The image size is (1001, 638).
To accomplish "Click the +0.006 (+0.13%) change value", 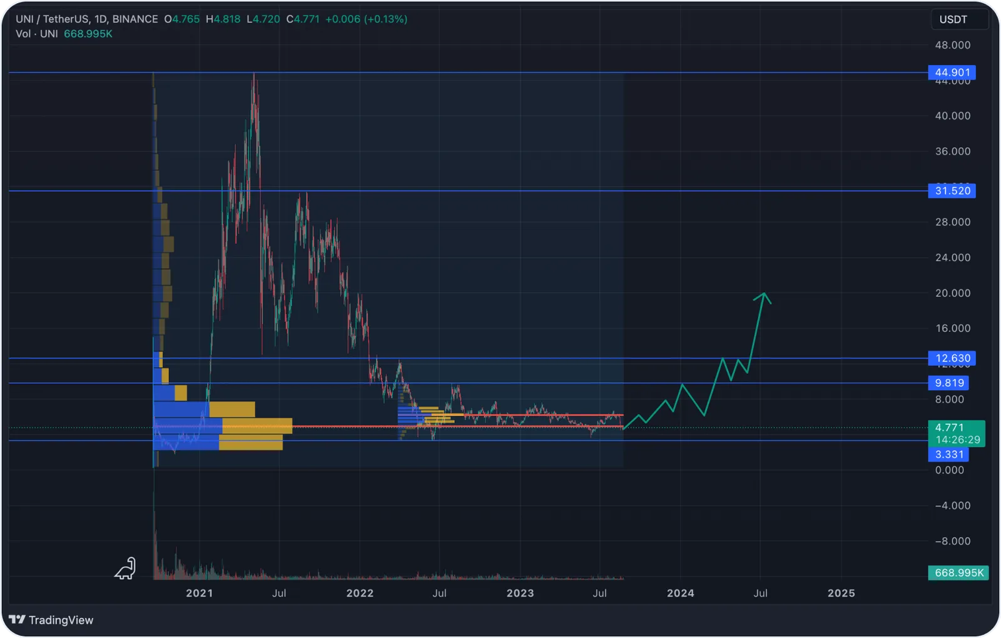I will tap(367, 19).
